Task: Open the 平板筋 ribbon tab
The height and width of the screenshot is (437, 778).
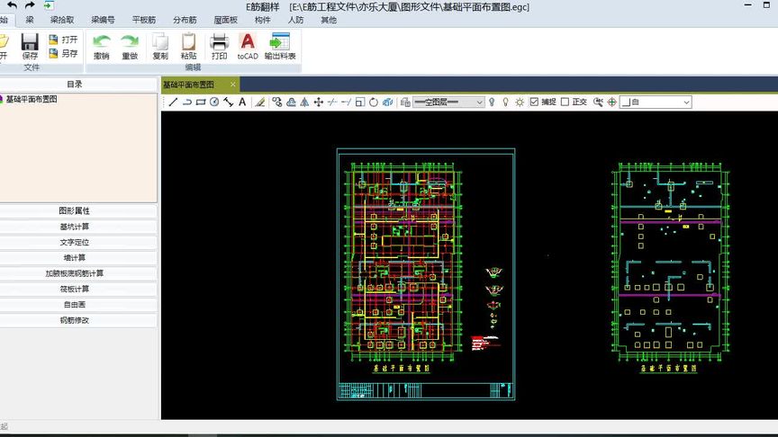Action: tap(144, 20)
